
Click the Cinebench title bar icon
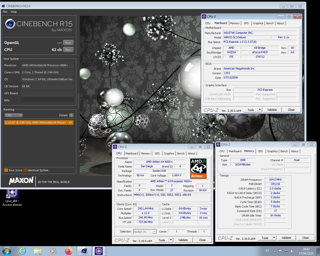click(3, 6)
